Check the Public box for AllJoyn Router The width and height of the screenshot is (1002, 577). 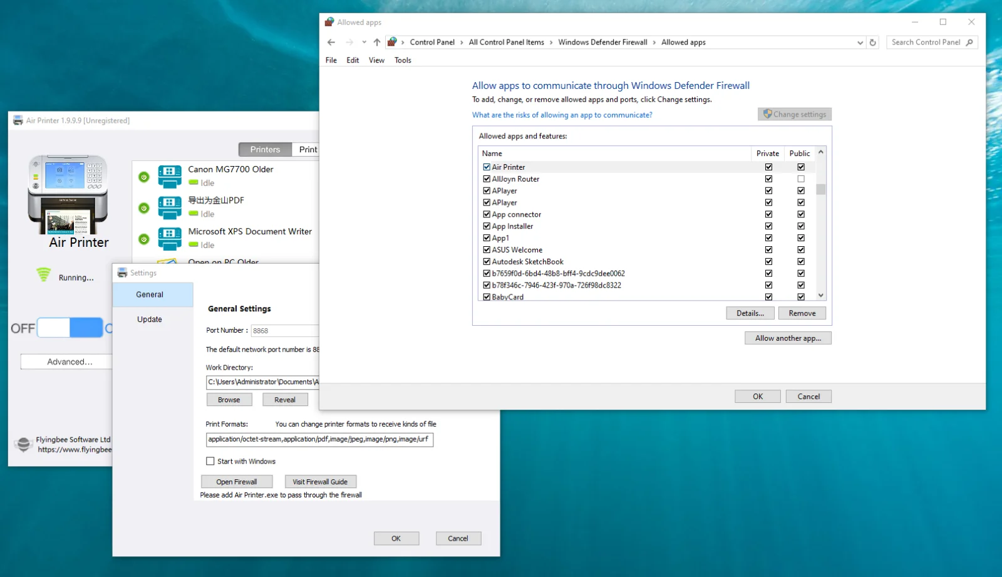point(800,179)
